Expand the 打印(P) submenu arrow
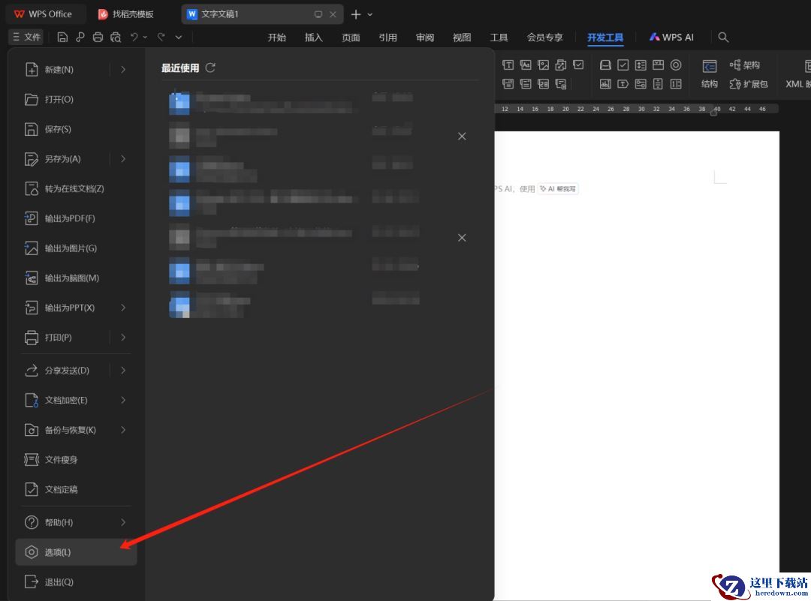 (x=123, y=337)
